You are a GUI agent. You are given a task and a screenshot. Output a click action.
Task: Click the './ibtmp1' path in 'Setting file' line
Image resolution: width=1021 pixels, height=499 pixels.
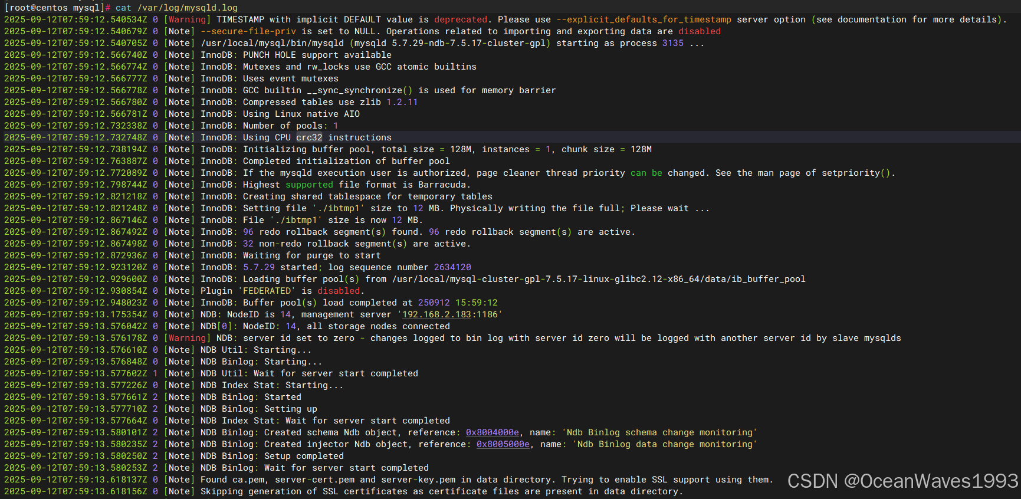339,208
